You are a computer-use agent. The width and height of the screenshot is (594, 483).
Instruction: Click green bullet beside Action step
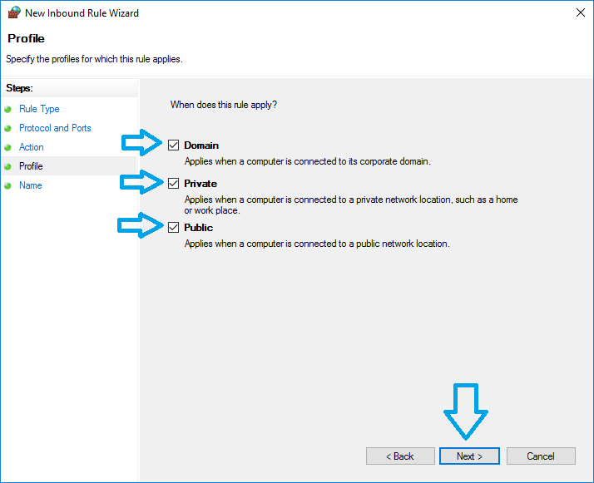pos(8,148)
